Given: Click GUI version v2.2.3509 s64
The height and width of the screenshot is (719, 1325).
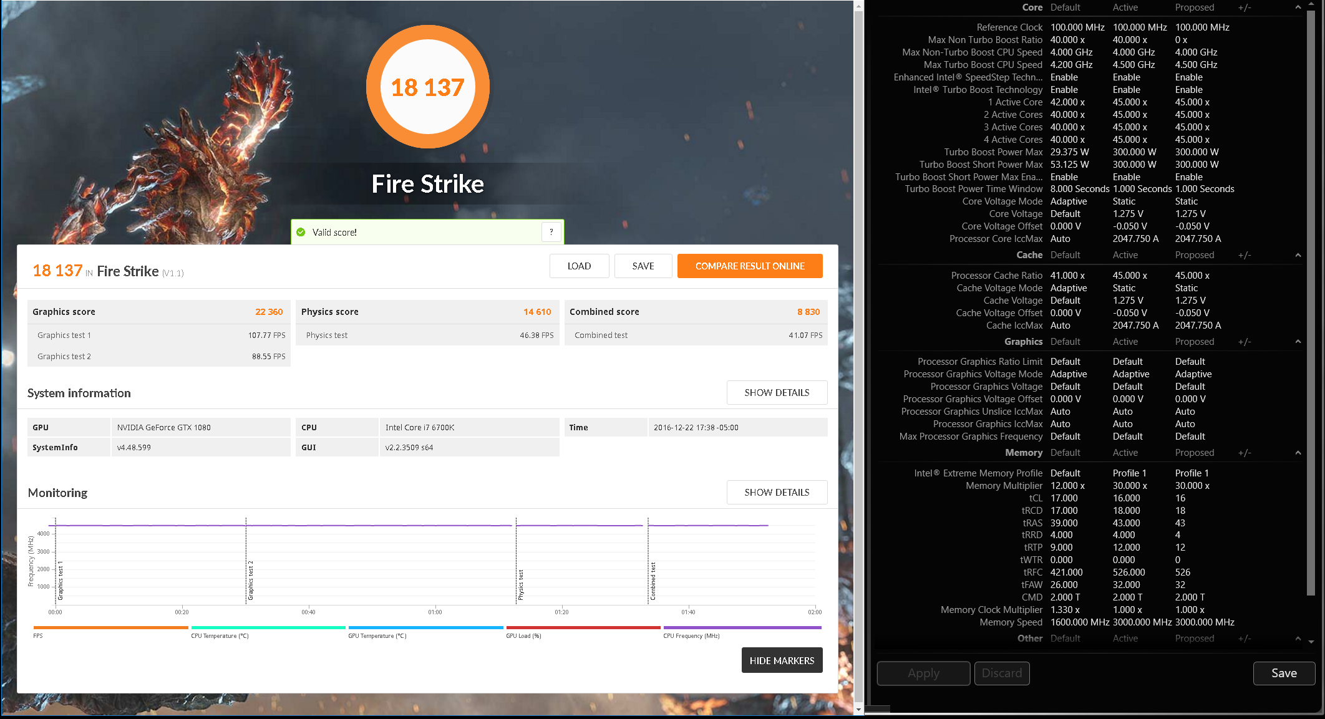Looking at the screenshot, I should (x=409, y=447).
